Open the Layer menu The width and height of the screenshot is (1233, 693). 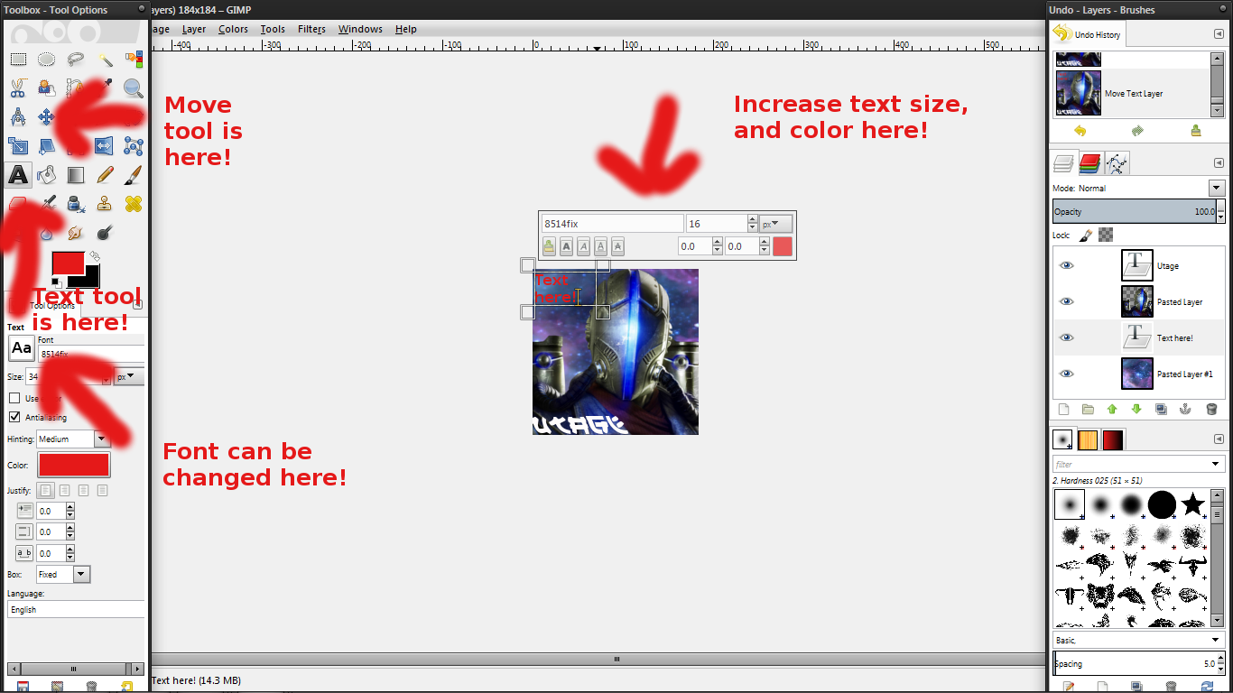coord(194,29)
